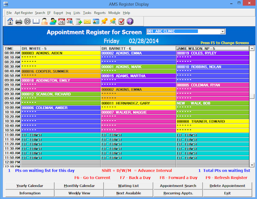The width and height of the screenshot is (257, 199).
Task: Click the JAMIE WILSON, NP - 5 column header
Action: pyautogui.click(x=213, y=49)
